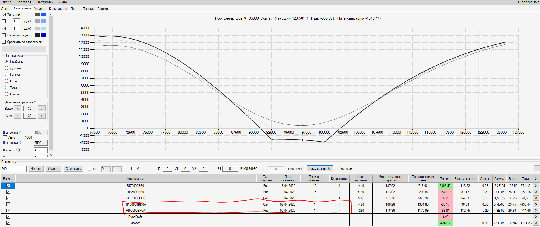540x227 pixels.
Task: Remove the FixedProfit row with X
Action: pyautogui.click(x=536, y=217)
